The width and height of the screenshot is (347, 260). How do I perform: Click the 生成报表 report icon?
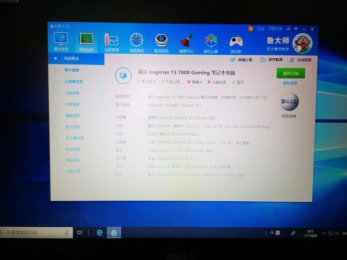click(292, 60)
